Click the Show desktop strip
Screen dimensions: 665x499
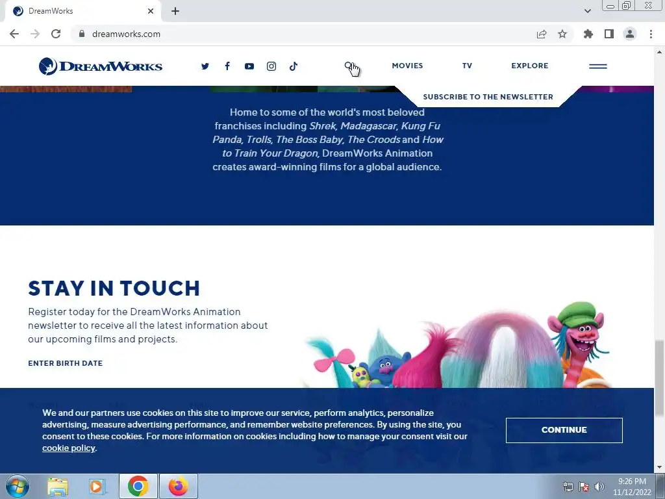[x=660, y=486]
